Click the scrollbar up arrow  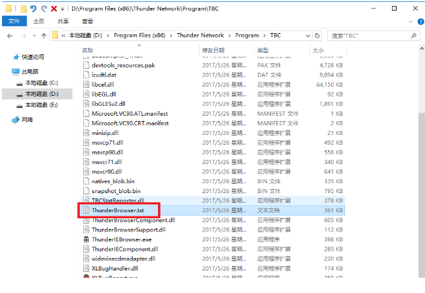(422, 48)
